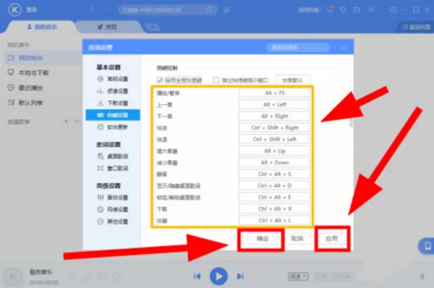Click the next track button
434x288 pixels.
click(240, 276)
